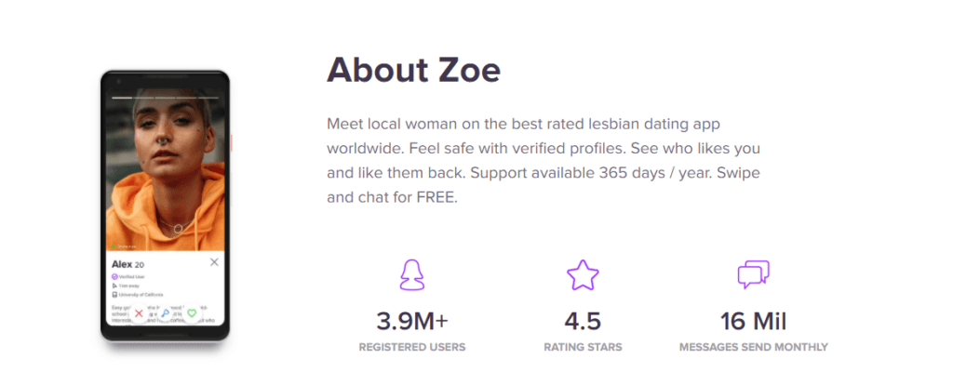Image resolution: width=953 pixels, height=372 pixels.
Task: Tap the red X dislike button
Action: [140, 313]
